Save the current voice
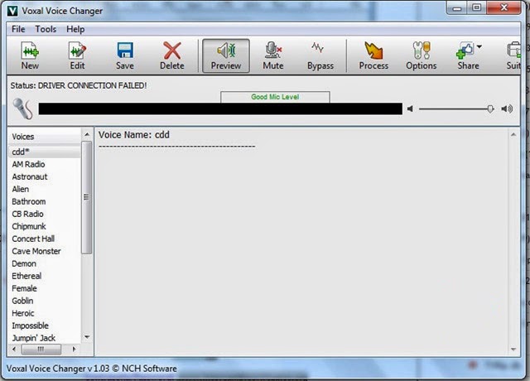 click(125, 55)
